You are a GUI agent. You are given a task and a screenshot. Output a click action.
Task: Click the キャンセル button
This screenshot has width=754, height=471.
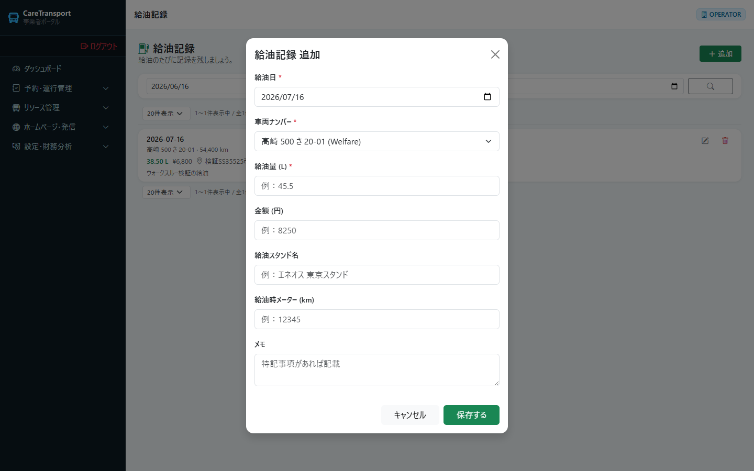pos(410,415)
